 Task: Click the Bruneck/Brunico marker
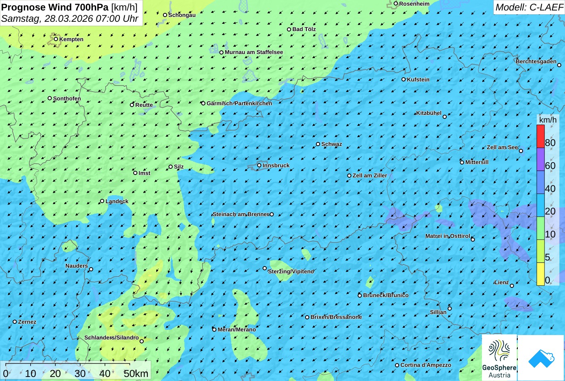360,296
